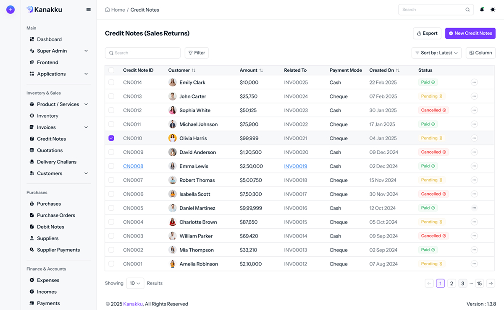Viewport: 504px width, 310px height.
Task: Check the select-all header checkbox
Action: (x=111, y=70)
